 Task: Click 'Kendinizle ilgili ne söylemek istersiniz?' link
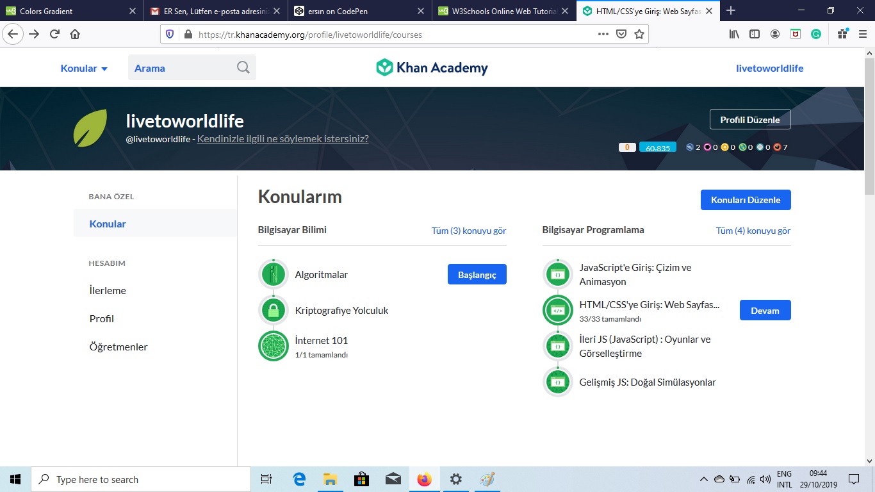[x=282, y=138]
